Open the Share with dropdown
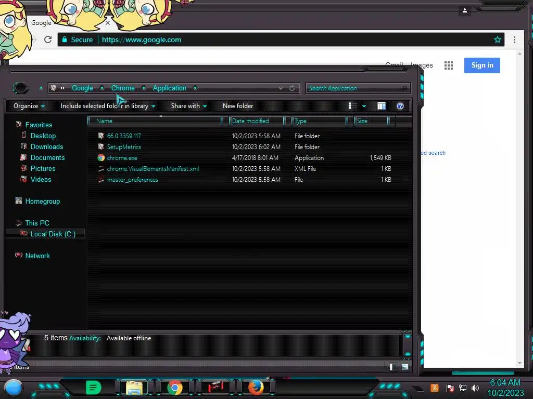 188,106
